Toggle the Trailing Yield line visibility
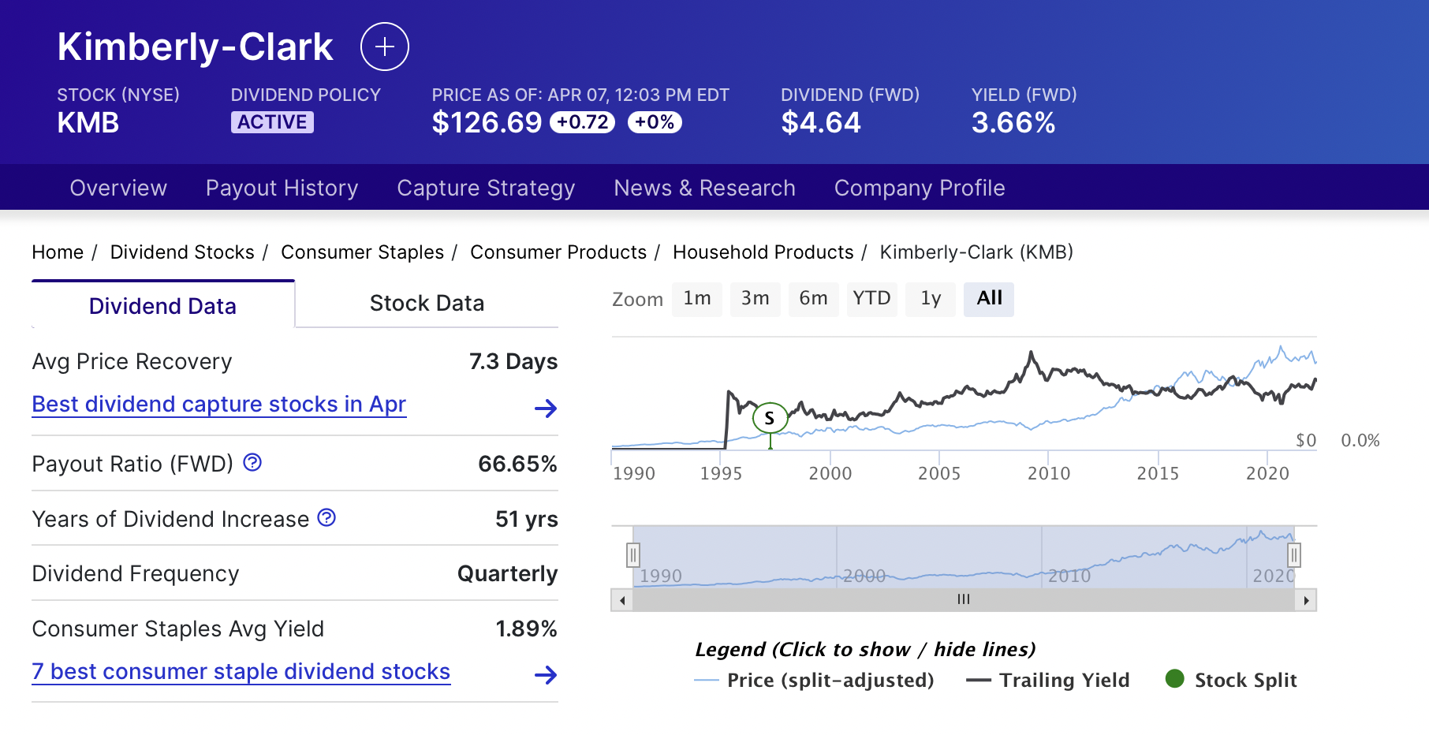 pos(1047,680)
